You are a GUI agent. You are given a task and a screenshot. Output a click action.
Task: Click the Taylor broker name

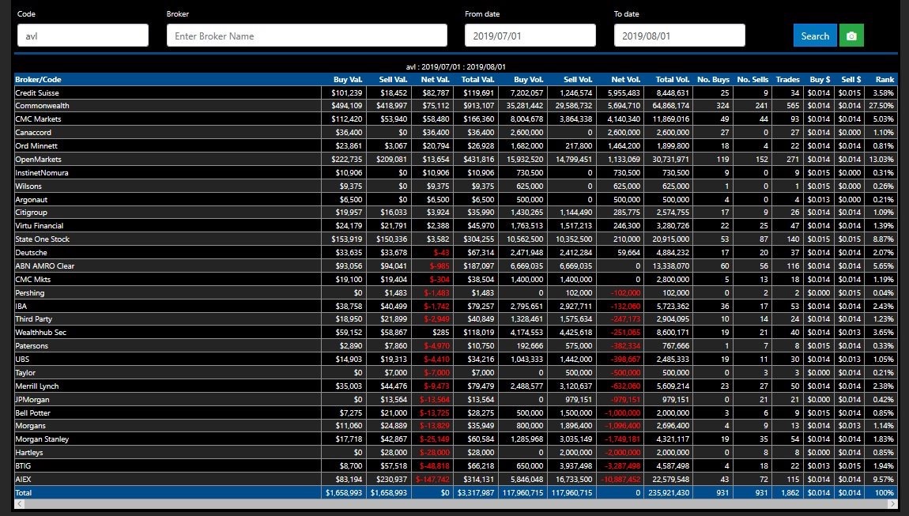pyautogui.click(x=25, y=373)
